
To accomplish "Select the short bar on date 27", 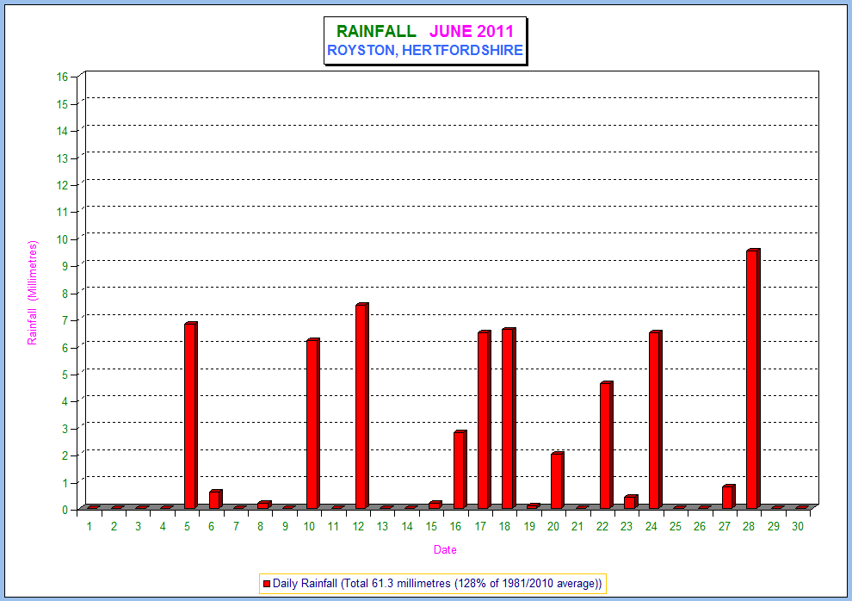I will click(x=727, y=498).
